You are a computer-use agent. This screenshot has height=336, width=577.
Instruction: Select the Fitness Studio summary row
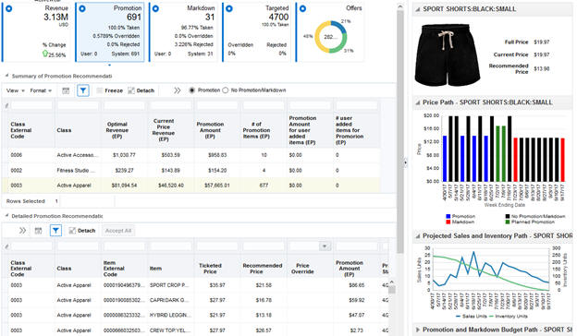pyautogui.click(x=191, y=171)
